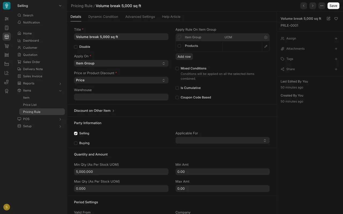Open the Selling workspace switcher dropdown
343x214 pixels.
39,6
